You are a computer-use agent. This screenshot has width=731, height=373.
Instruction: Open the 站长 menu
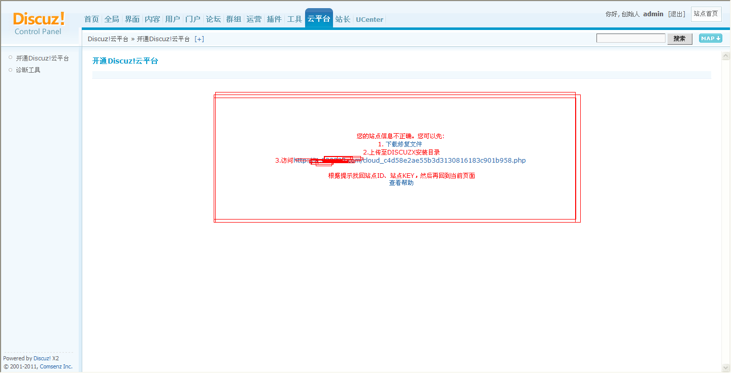coord(343,19)
